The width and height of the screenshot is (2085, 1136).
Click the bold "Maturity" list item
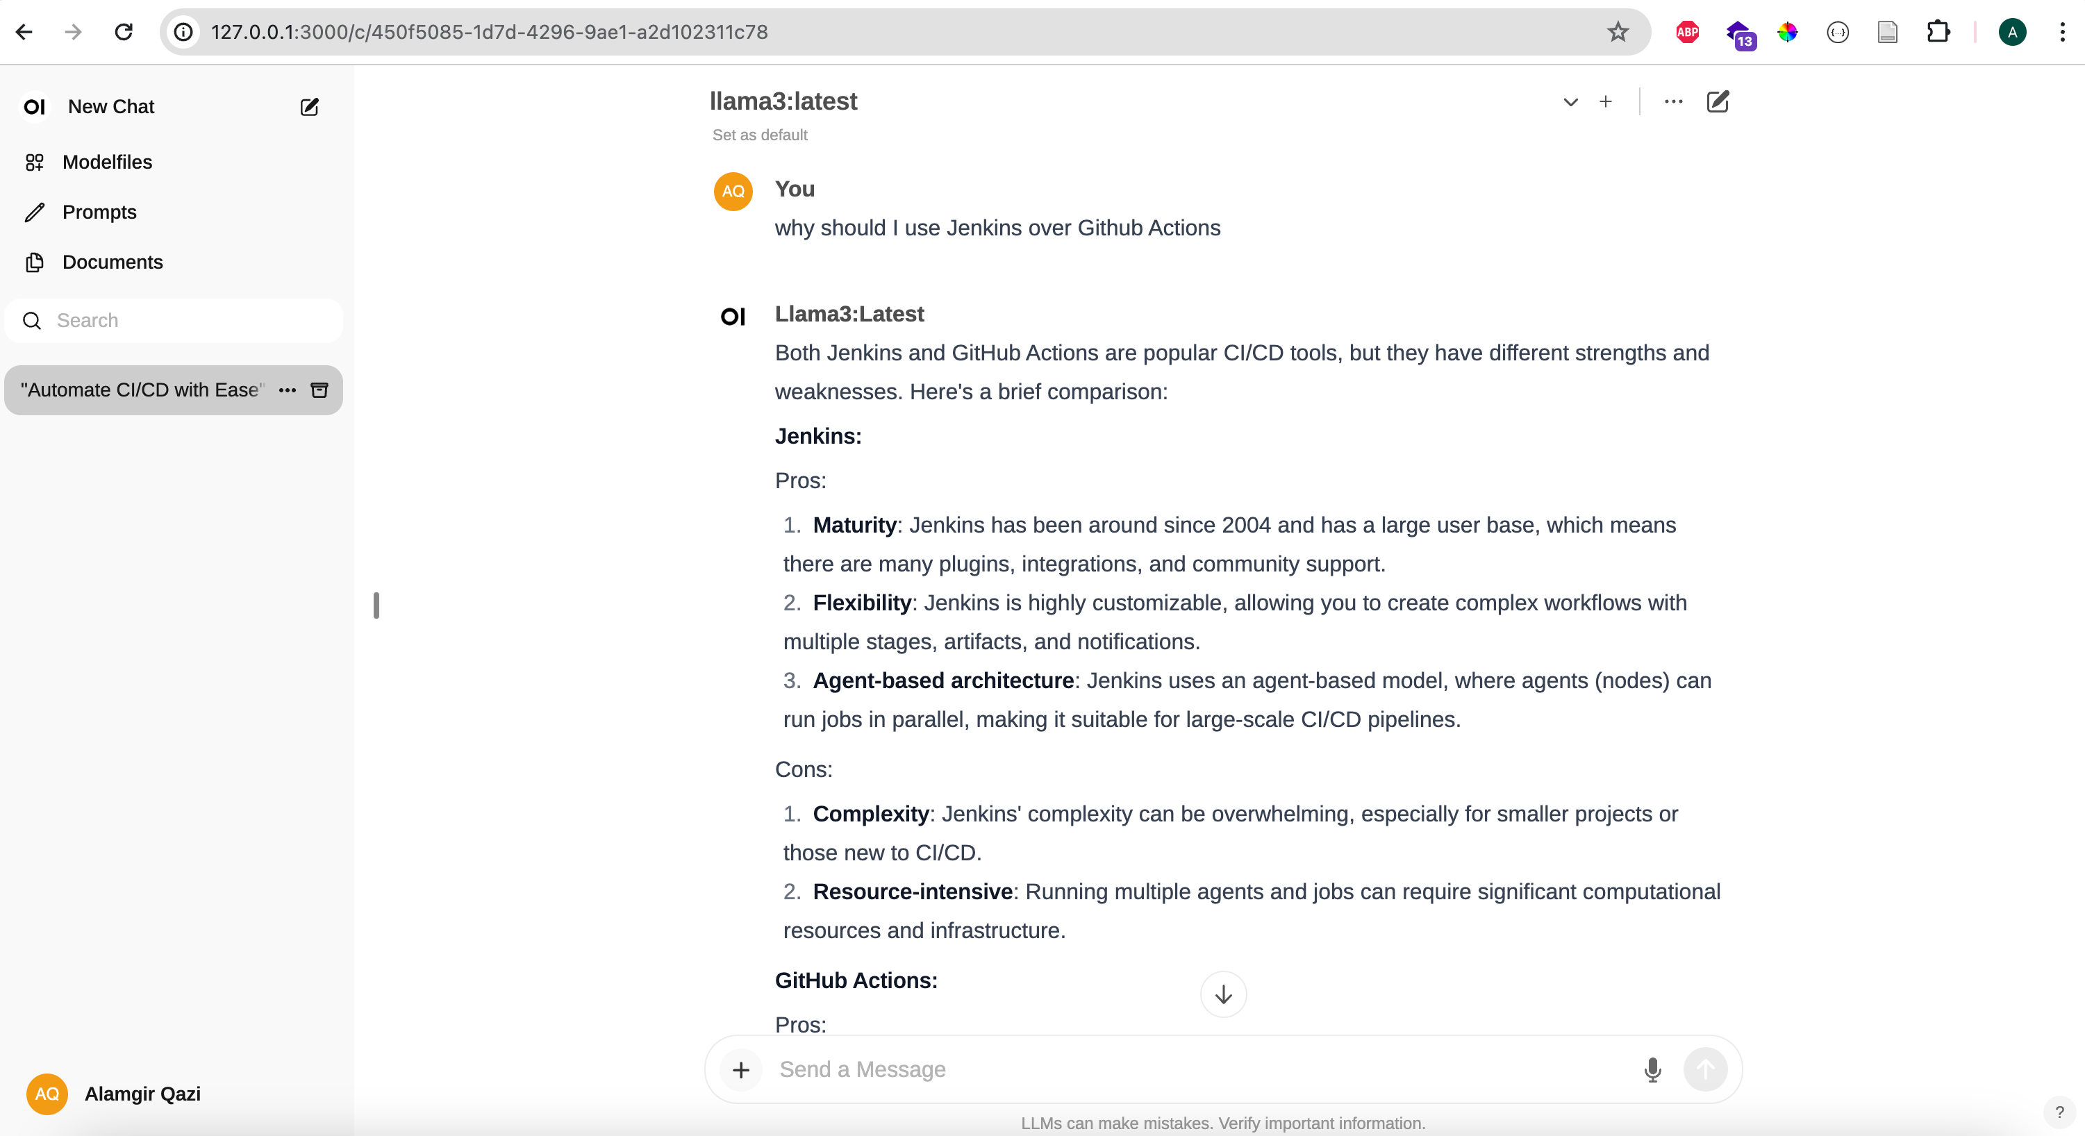(854, 525)
